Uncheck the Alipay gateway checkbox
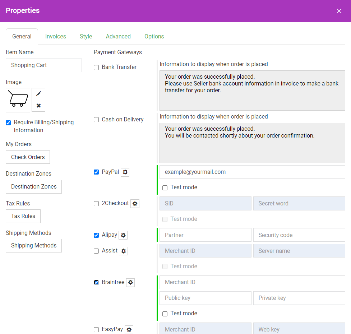The image size is (351, 334). click(96, 235)
